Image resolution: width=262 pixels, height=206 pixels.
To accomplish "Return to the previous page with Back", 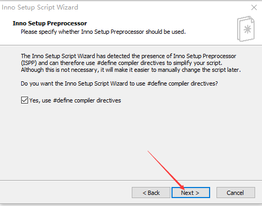I will click(x=151, y=193).
